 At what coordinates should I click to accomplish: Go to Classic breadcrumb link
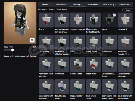pos(51,9)
